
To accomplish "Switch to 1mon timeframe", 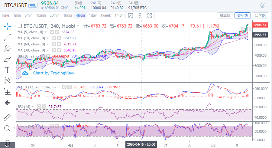I will [x=119, y=15].
